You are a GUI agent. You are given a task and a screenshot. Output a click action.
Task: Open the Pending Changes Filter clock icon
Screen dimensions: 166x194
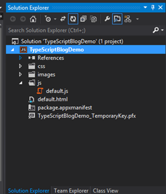pyautogui.click(x=48, y=19)
